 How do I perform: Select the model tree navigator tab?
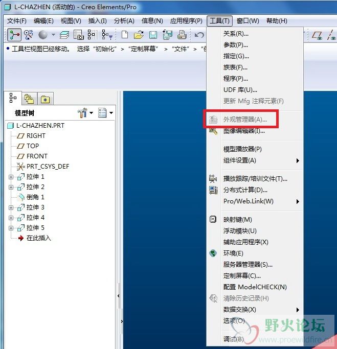click(x=13, y=98)
